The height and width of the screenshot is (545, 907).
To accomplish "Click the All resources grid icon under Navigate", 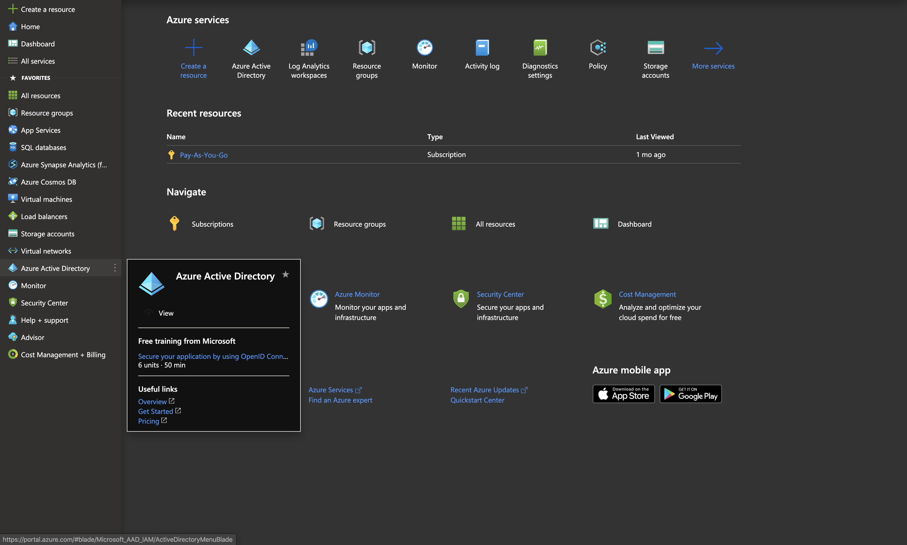I will point(458,224).
